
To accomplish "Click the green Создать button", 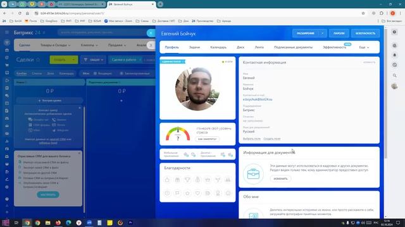I will pyautogui.click(x=59, y=60).
